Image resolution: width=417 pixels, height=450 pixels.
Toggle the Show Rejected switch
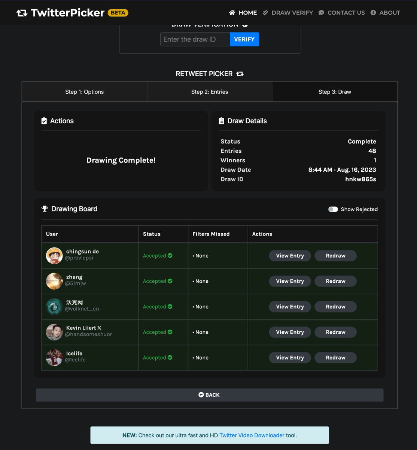[333, 209]
